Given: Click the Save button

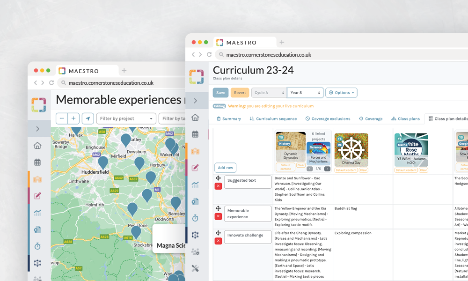Looking at the screenshot, I should click(x=220, y=93).
